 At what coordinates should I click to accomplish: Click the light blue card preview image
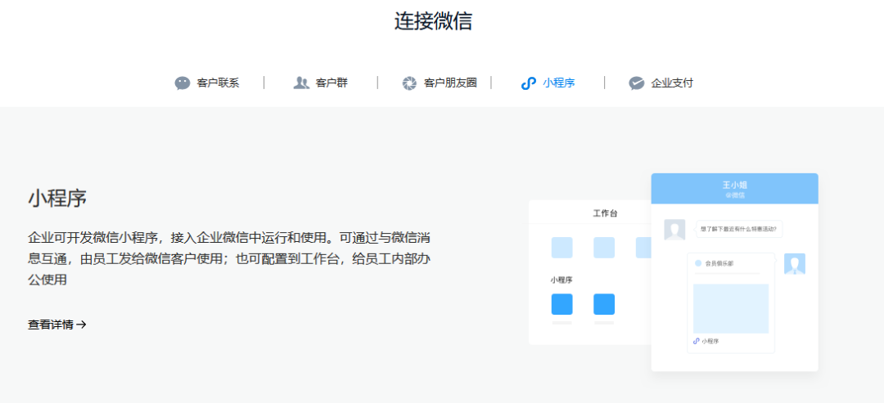tap(731, 308)
